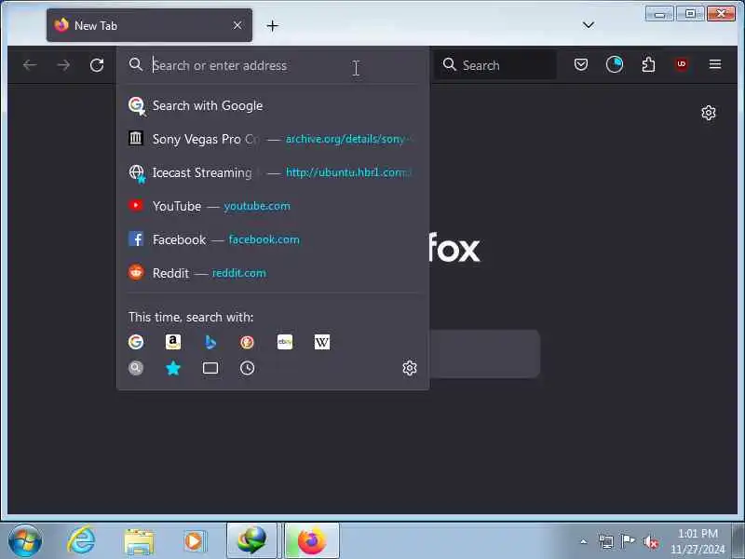Image resolution: width=745 pixels, height=559 pixels.
Task: Open the Windows Start orb
Action: coord(25,541)
